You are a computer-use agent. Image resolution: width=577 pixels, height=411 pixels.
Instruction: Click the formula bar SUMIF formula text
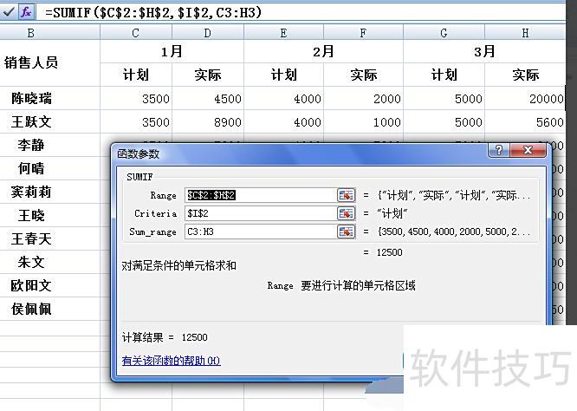click(x=153, y=12)
